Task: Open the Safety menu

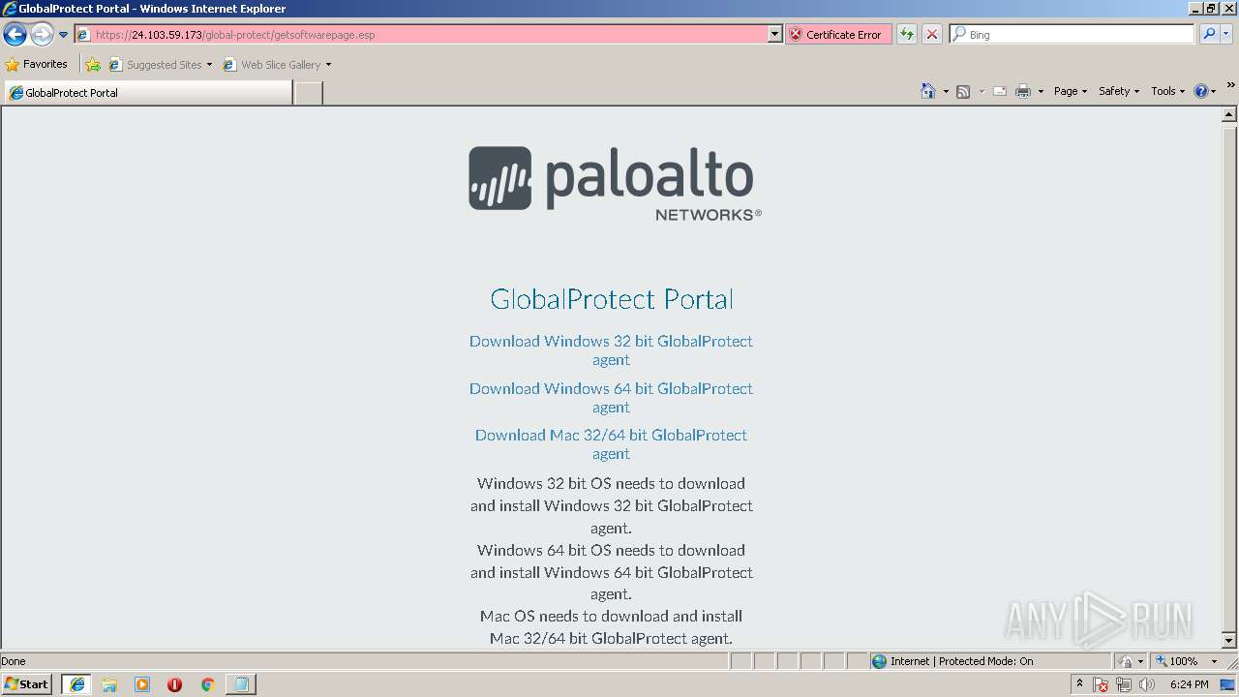Action: [1119, 91]
